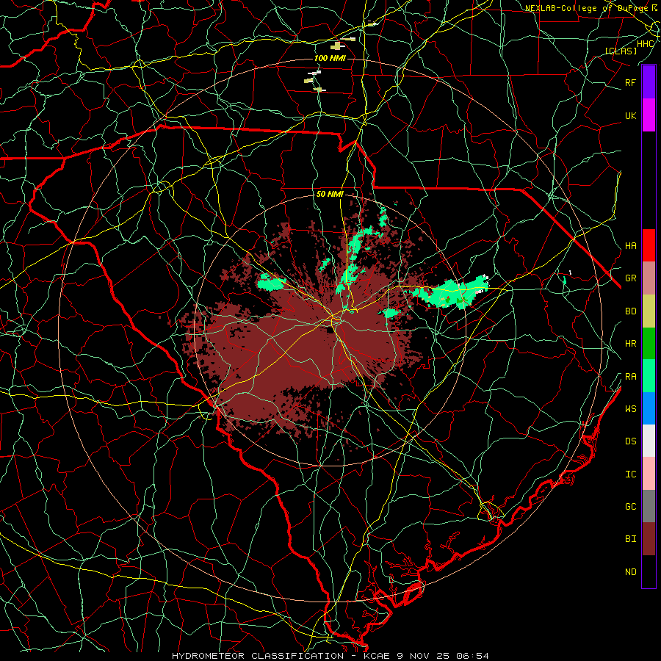Click the BD olive-yellow legend swatch
This screenshot has width=661, height=661.
point(649,311)
